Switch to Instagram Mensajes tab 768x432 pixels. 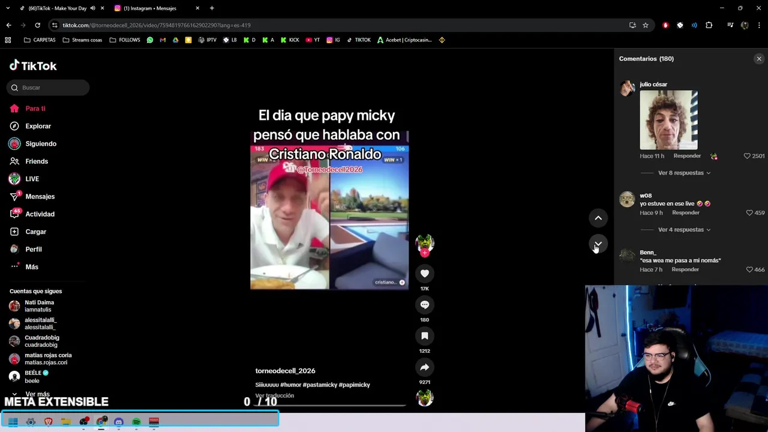(150, 8)
